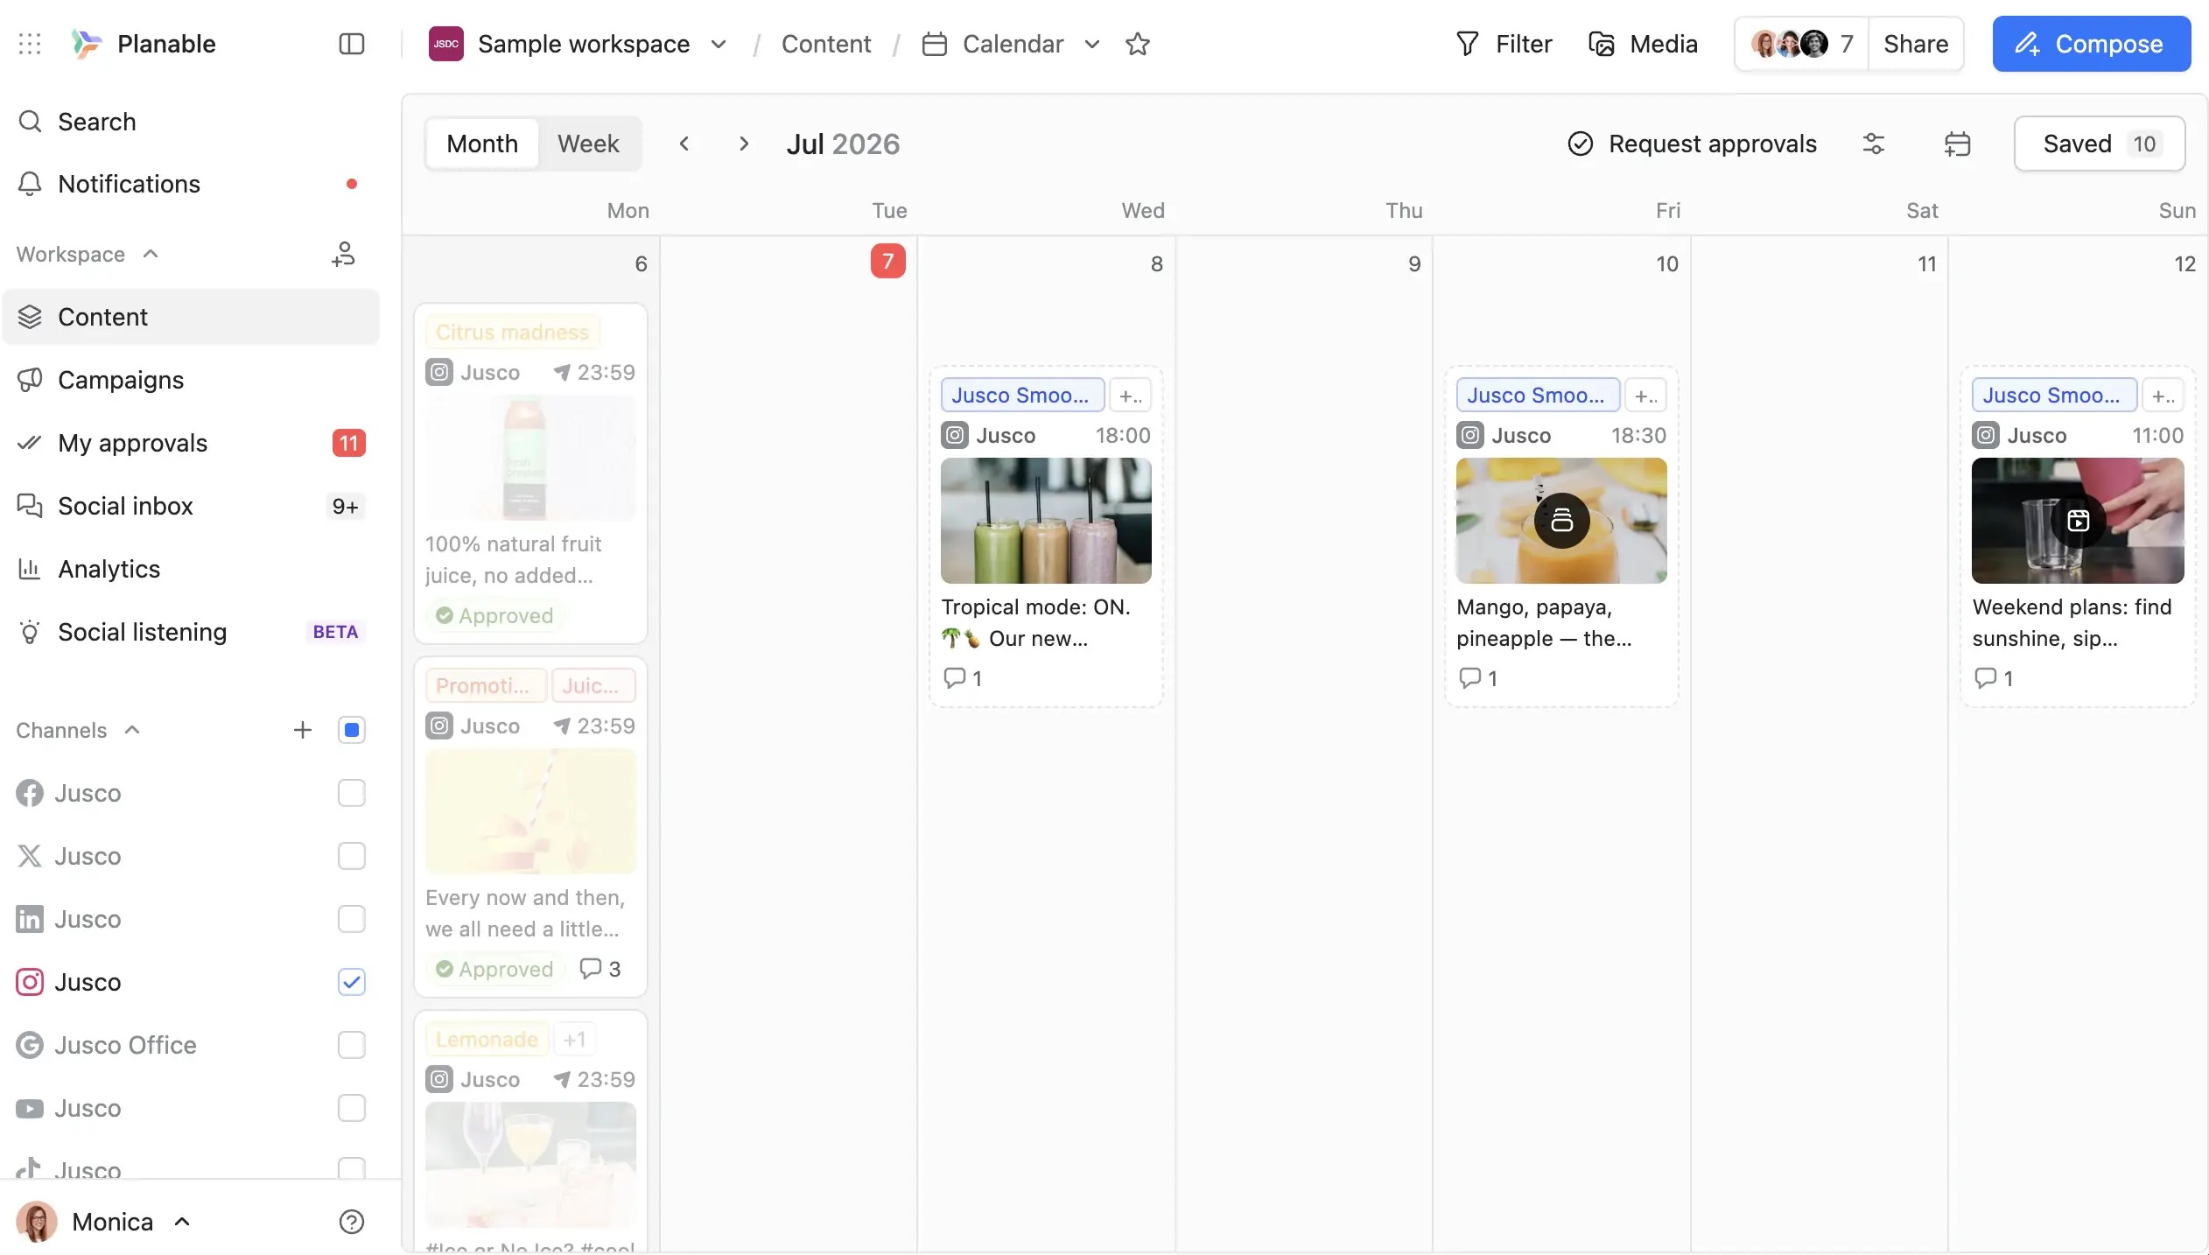
Task: Star this calendar view as favorite
Action: point(1137,44)
